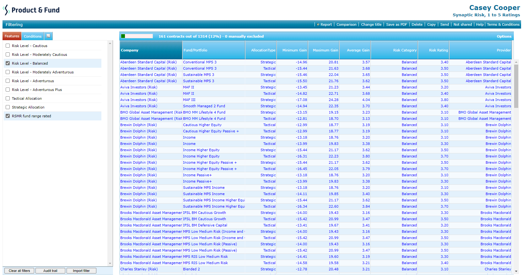
Task: Select Change title in toolbar
Action: tap(371, 24)
